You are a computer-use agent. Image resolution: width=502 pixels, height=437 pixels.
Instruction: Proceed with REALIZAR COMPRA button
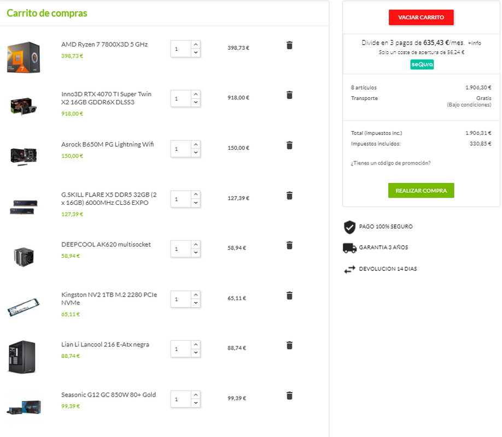[x=421, y=190]
